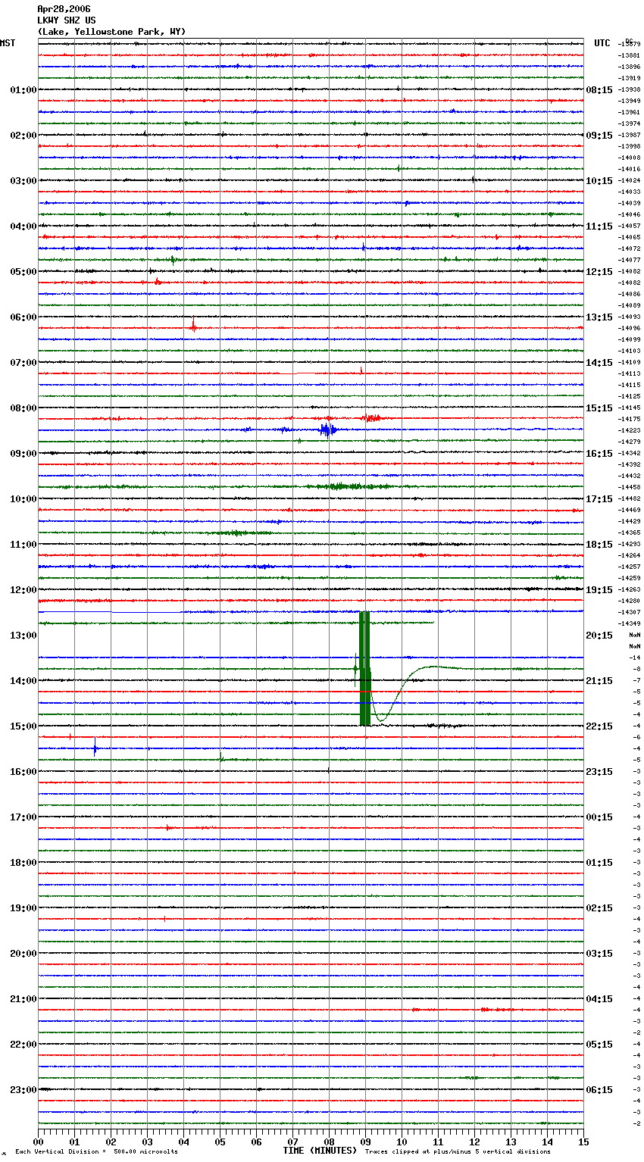This screenshot has width=644, height=1162.
Task: Click the 14:15 UTC time label
Action: click(x=599, y=363)
